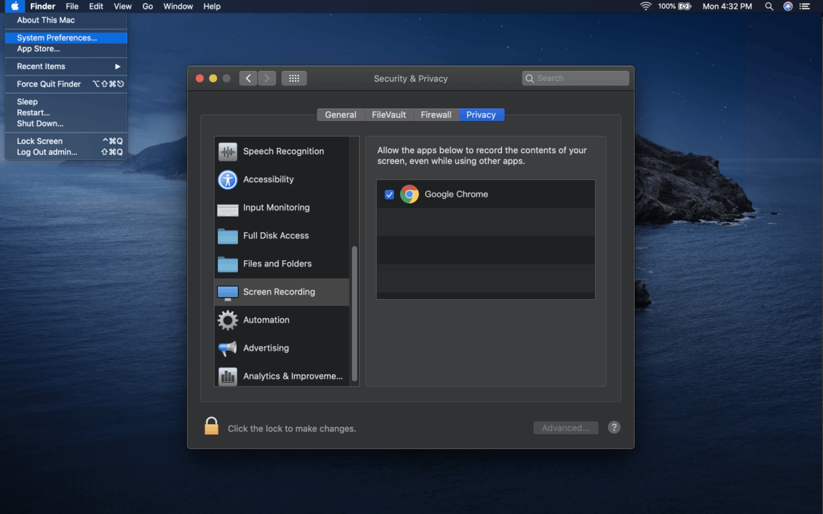Screen dimensions: 823x514
Task: Go back with the left chevron button
Action: [248, 78]
